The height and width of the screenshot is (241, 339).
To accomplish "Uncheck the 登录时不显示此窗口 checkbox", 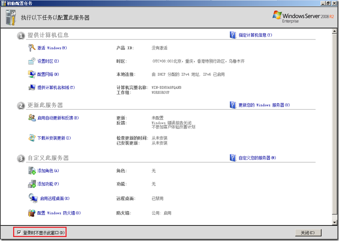I will tap(19, 232).
